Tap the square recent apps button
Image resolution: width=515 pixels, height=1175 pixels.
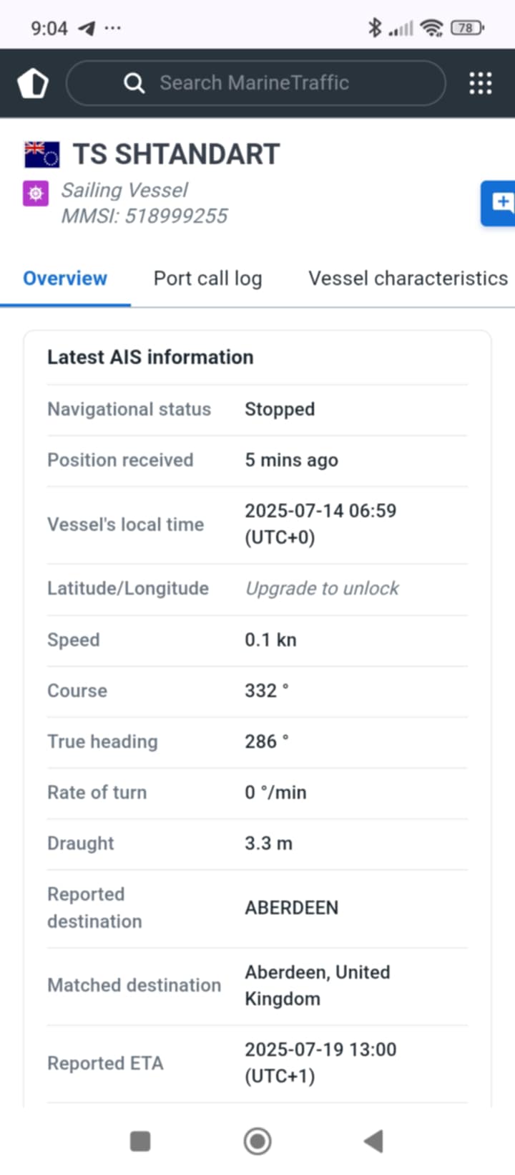point(140,1141)
